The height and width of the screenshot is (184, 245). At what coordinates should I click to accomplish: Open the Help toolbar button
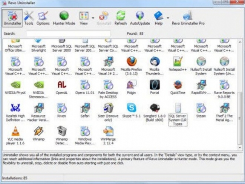click(x=159, y=18)
